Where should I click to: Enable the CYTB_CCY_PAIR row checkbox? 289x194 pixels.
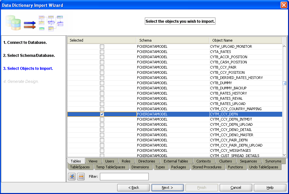(102, 67)
